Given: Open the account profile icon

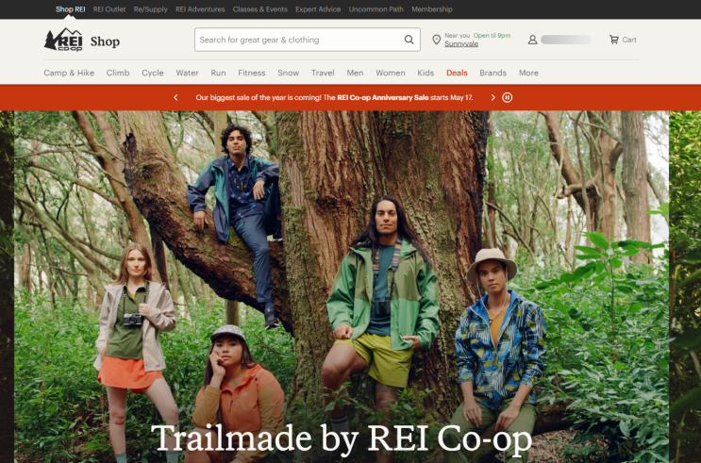Looking at the screenshot, I should 532,40.
